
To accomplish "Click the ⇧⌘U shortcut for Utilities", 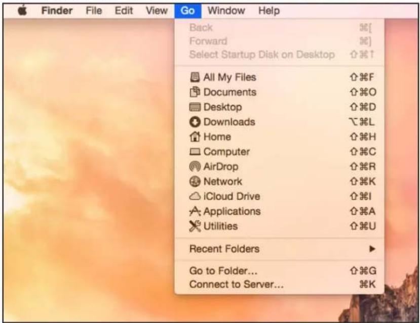I will click(363, 226).
